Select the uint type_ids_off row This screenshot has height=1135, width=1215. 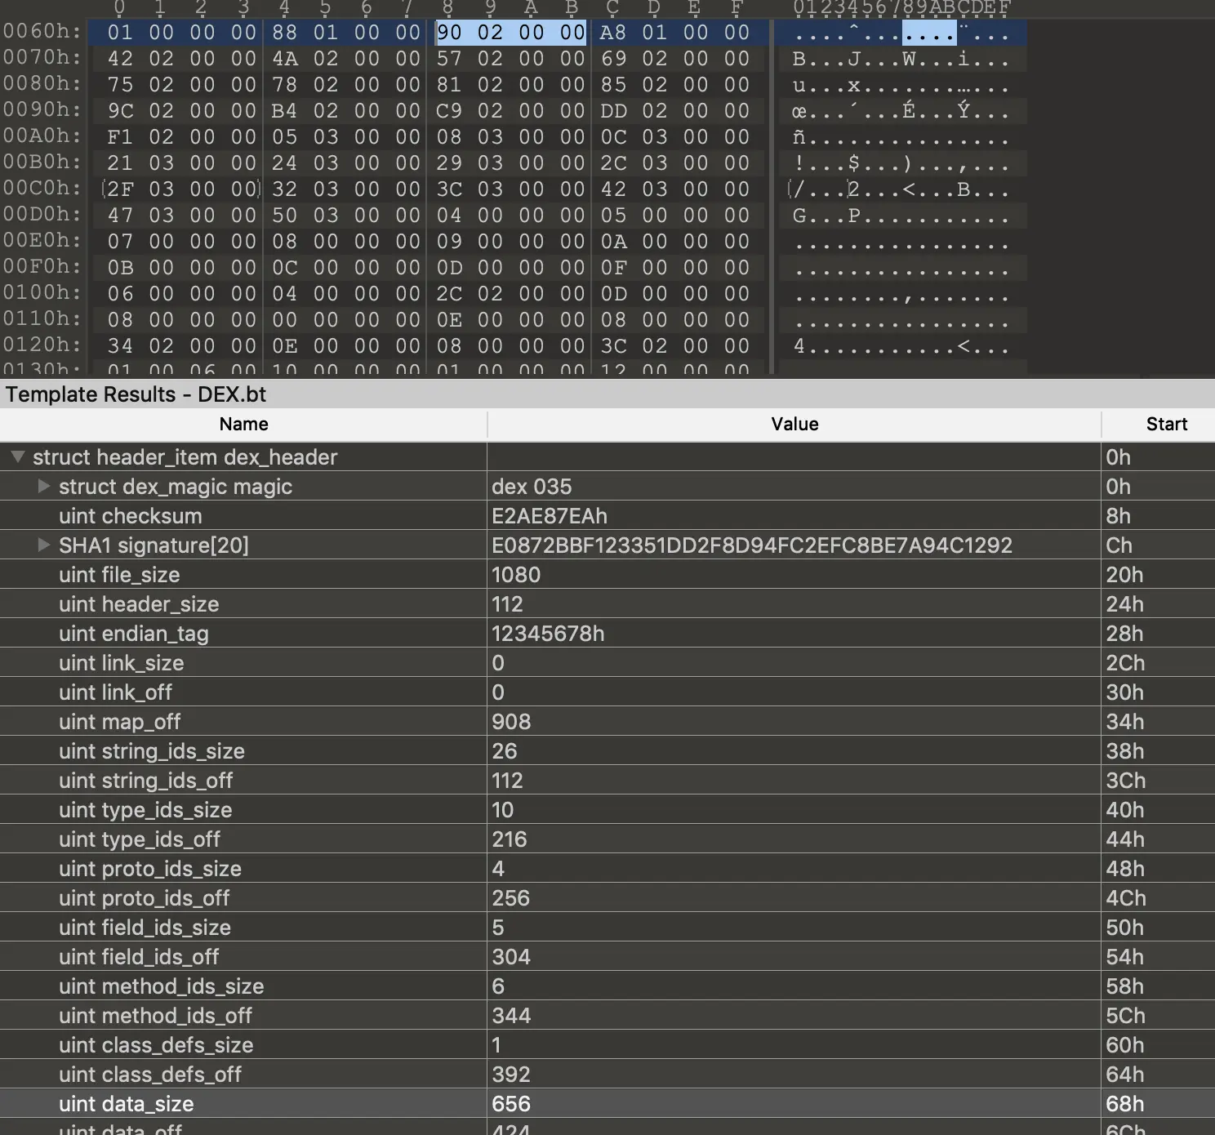pos(607,839)
